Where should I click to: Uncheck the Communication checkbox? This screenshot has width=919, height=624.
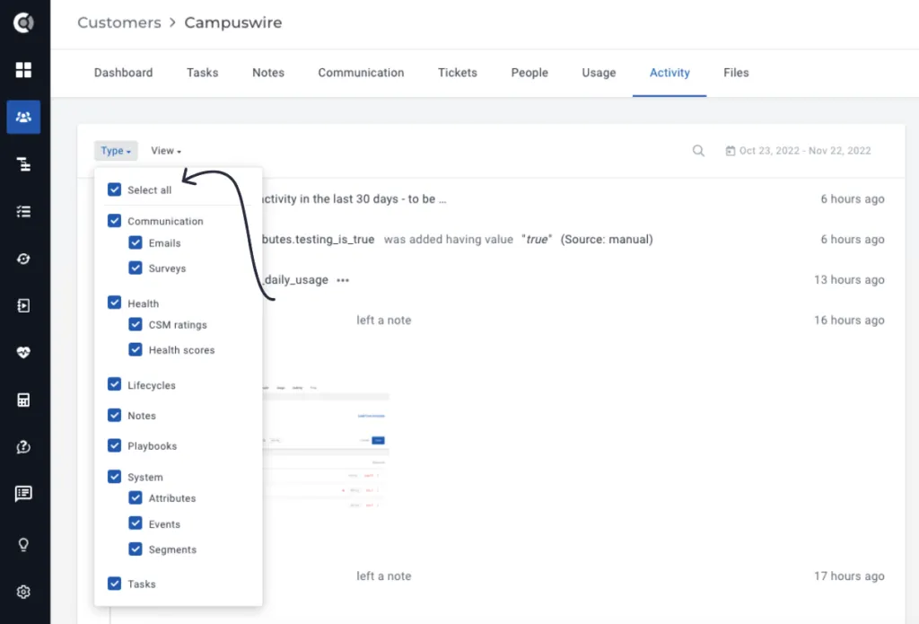tap(114, 221)
